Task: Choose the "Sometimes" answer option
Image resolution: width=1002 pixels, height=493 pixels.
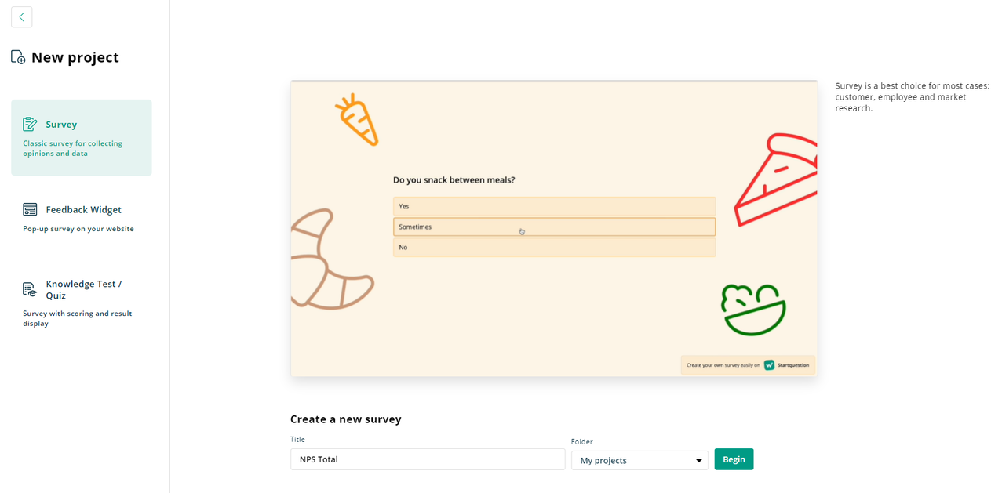Action: tap(554, 227)
